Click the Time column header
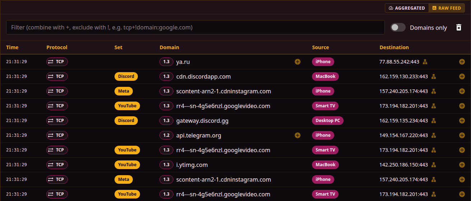471x201 pixels. pyautogui.click(x=12, y=47)
